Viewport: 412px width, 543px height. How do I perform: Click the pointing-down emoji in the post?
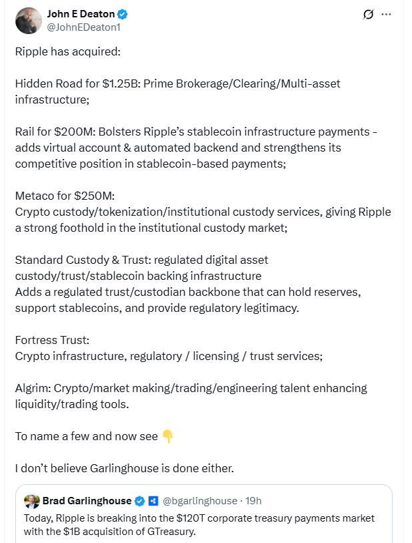(167, 437)
